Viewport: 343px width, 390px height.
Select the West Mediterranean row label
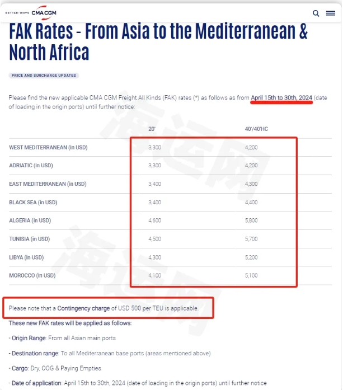48,148
